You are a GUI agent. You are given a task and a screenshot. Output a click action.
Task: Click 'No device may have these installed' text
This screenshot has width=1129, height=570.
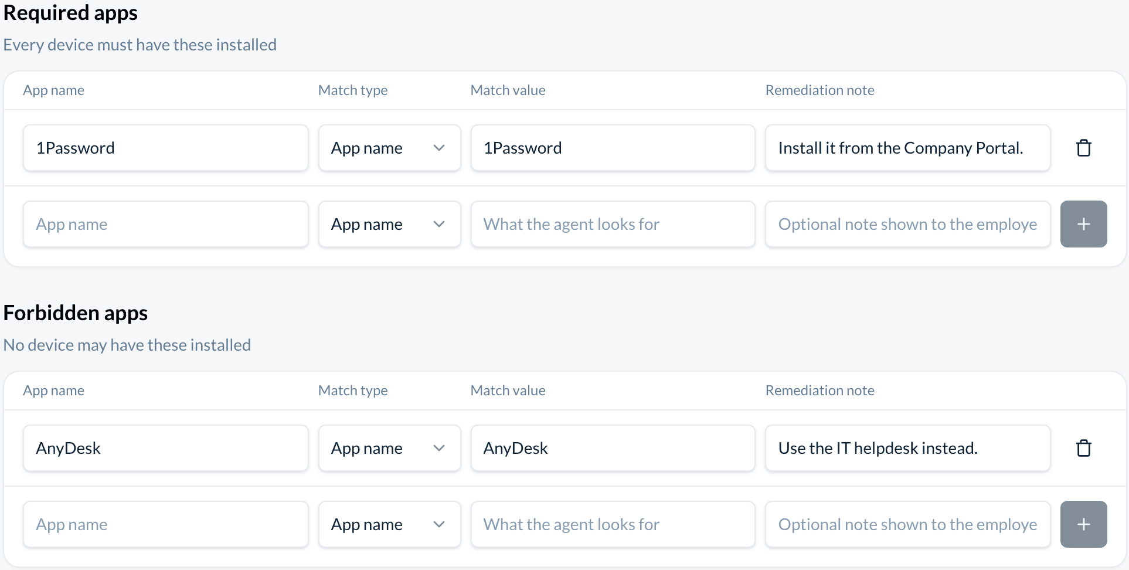127,345
